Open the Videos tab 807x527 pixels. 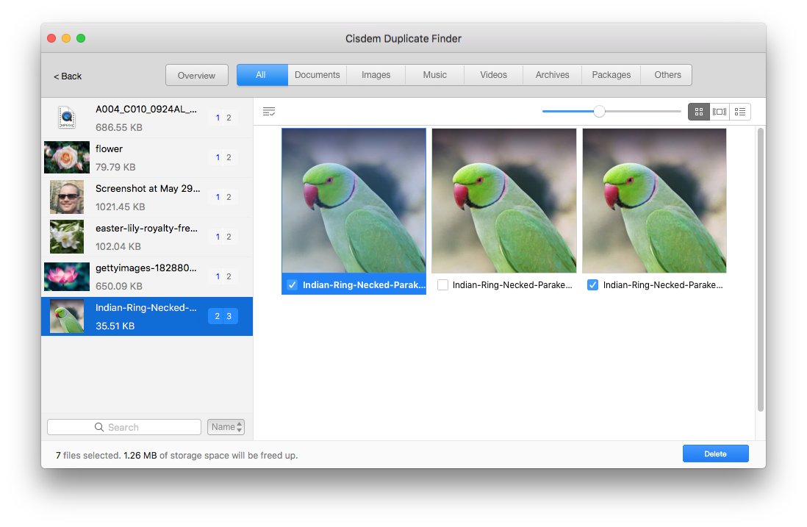tap(493, 75)
